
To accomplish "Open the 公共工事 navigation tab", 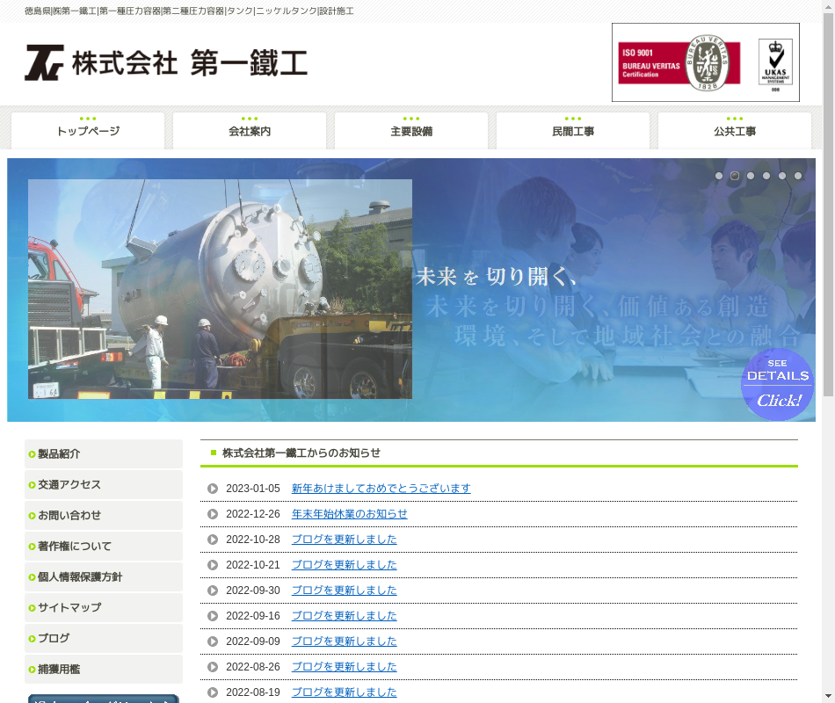I will pos(735,131).
